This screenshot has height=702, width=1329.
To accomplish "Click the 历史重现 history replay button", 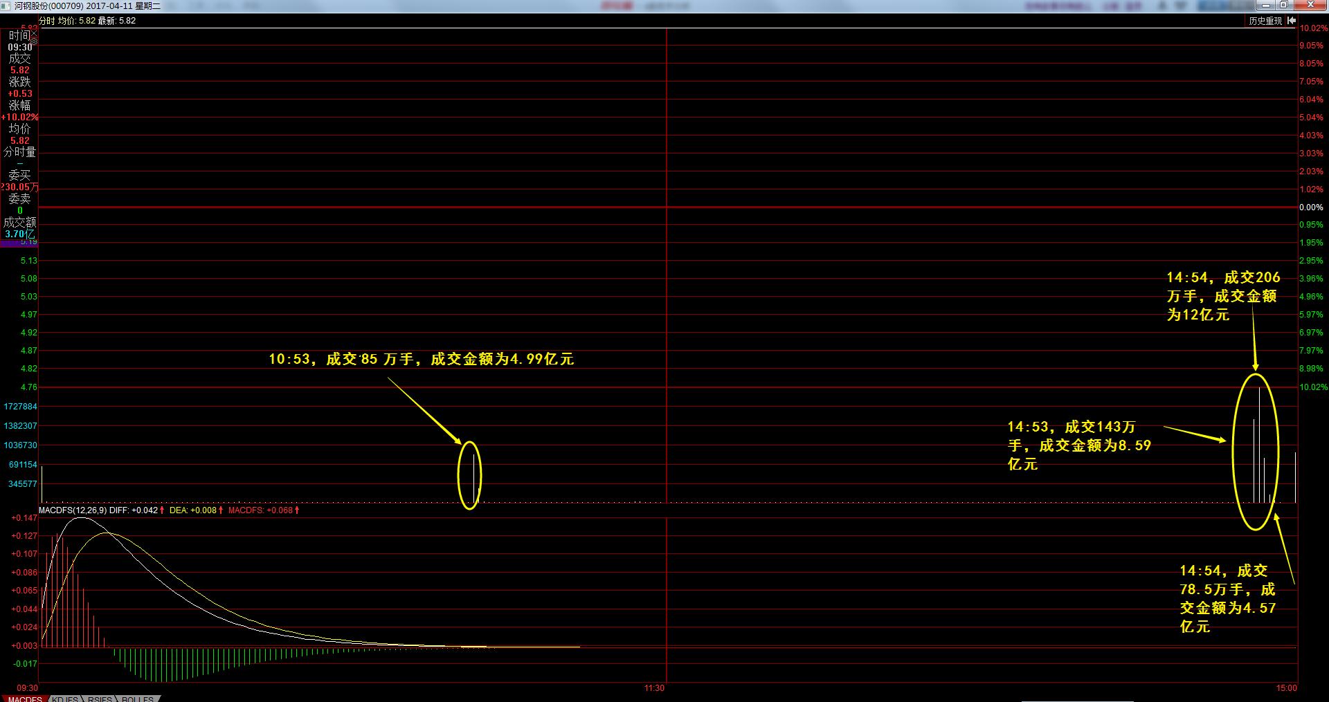I will click(x=1265, y=21).
